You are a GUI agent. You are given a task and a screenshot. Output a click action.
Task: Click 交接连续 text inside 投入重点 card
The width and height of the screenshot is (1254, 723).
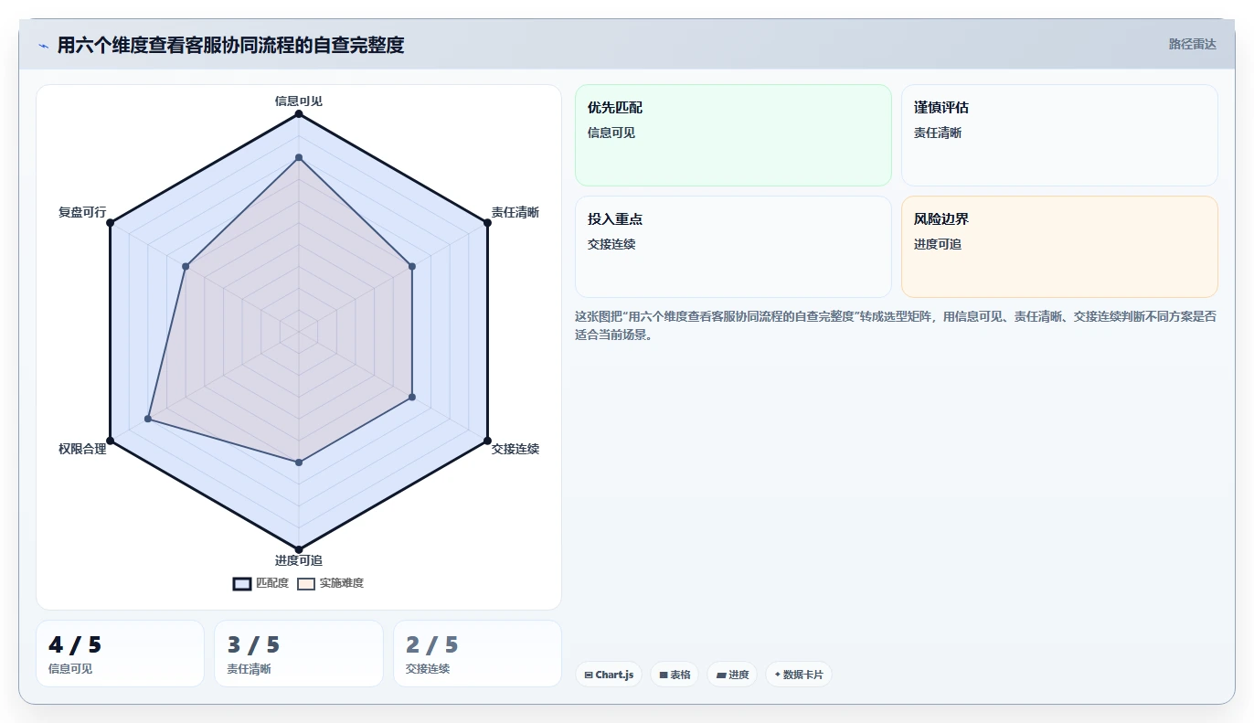(x=611, y=244)
